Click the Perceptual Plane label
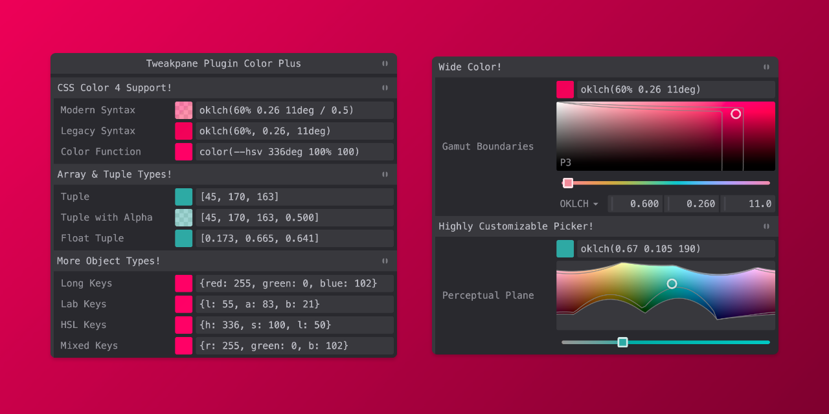 [488, 295]
